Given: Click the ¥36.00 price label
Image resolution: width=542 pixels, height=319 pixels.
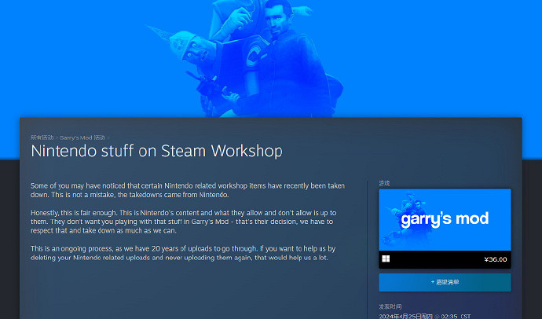Looking at the screenshot, I should (495, 258).
